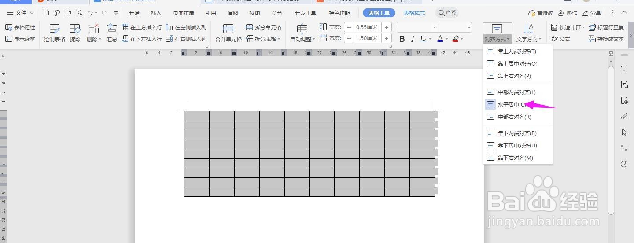Click Split Cells (拆分单元格)

(264, 27)
